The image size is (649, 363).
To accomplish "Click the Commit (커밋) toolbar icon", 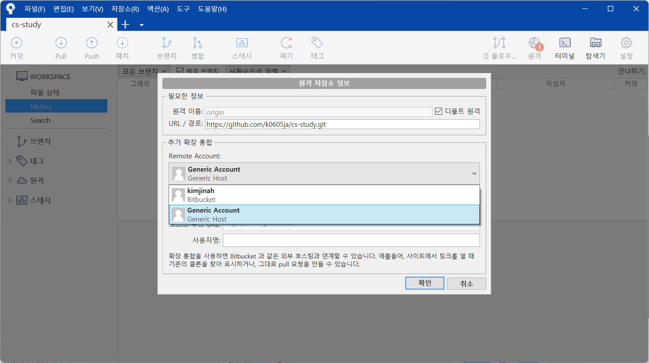I will pyautogui.click(x=16, y=43).
